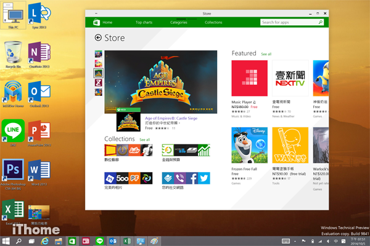Viewport: 370px width, 246px height.
Task: Open the Action Center flag icon
Action: coord(303,241)
